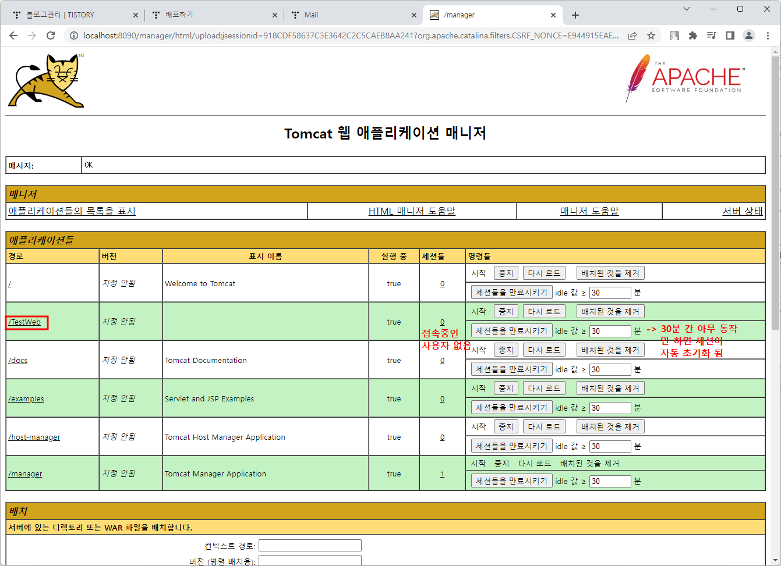Stop /TestWeb with 중지 button
This screenshot has width=781, height=566.
coord(506,311)
